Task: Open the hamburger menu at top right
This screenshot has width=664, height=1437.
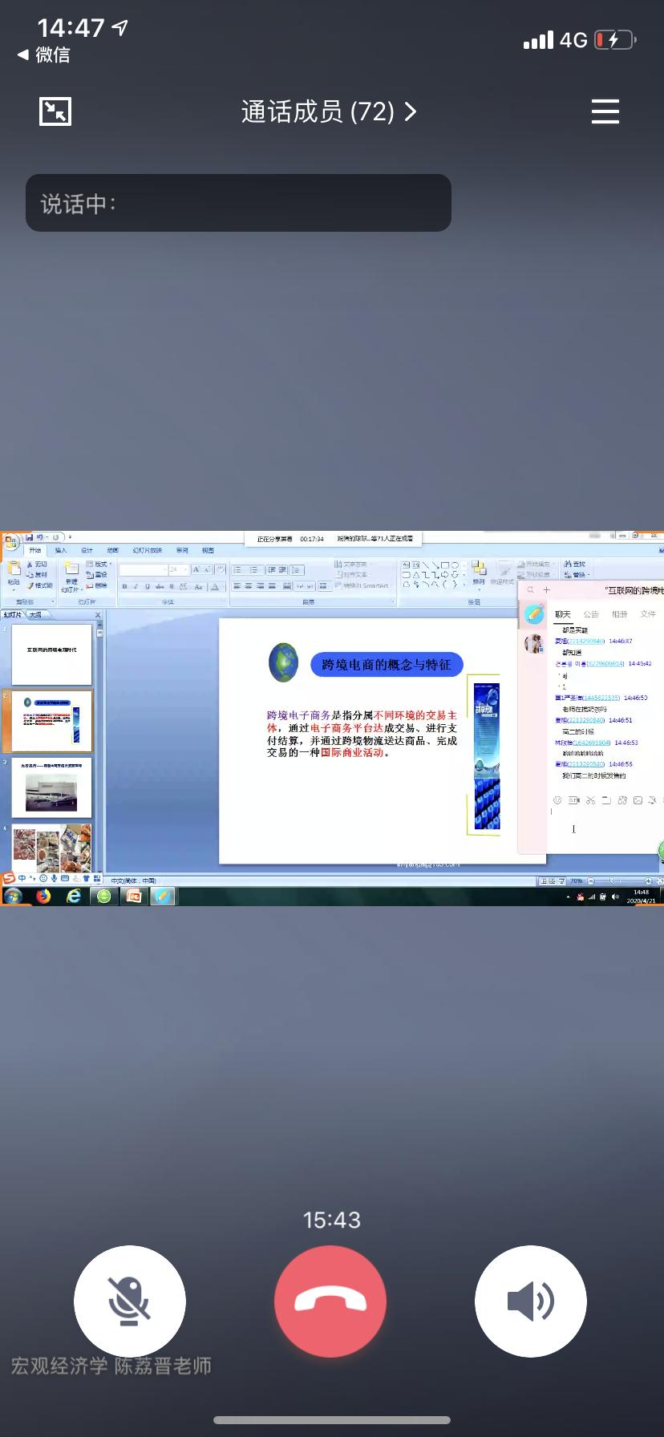Action: coord(605,111)
